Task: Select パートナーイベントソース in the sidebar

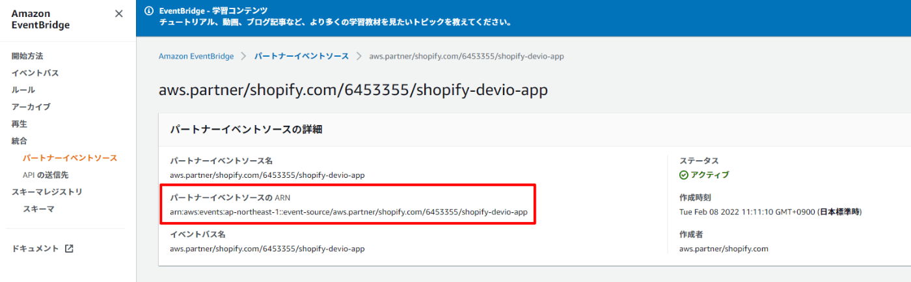Action: pyautogui.click(x=70, y=158)
